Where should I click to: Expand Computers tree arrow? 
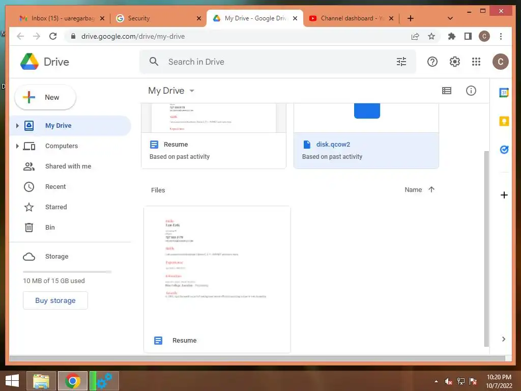point(17,146)
